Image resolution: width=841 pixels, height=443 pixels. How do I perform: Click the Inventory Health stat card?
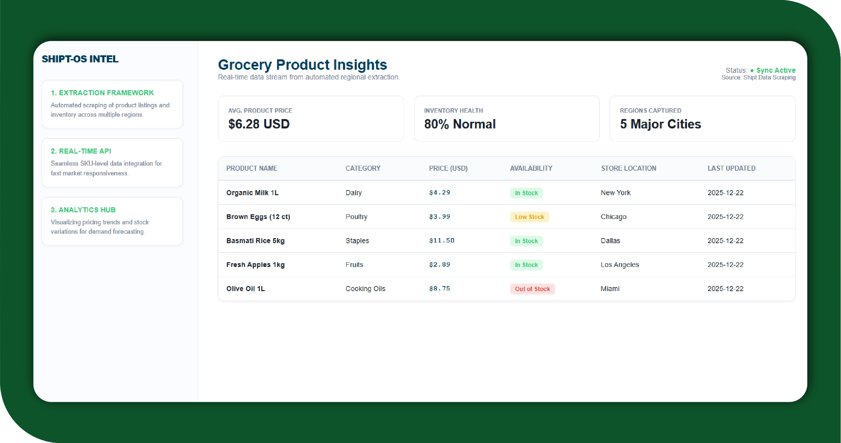point(506,119)
